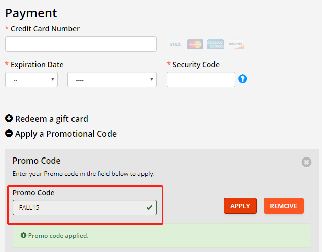
Task: Open the security code help icon
Action: [x=242, y=79]
